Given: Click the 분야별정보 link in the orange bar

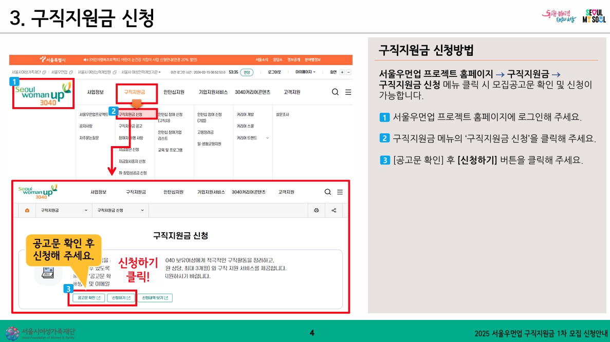Looking at the screenshot, I should click(x=312, y=60).
